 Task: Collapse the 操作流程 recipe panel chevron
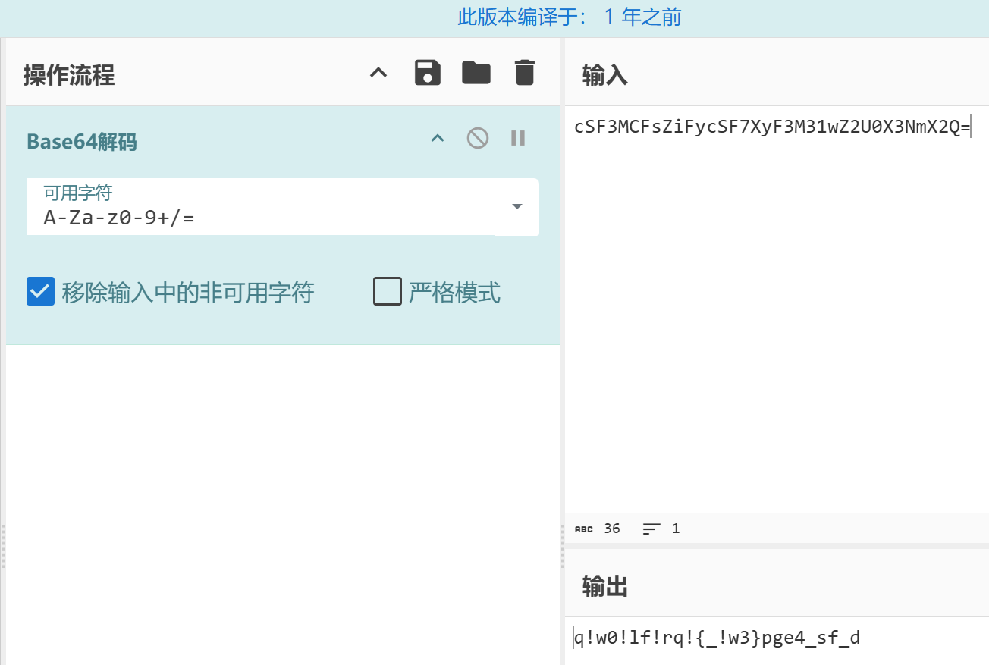pos(378,74)
